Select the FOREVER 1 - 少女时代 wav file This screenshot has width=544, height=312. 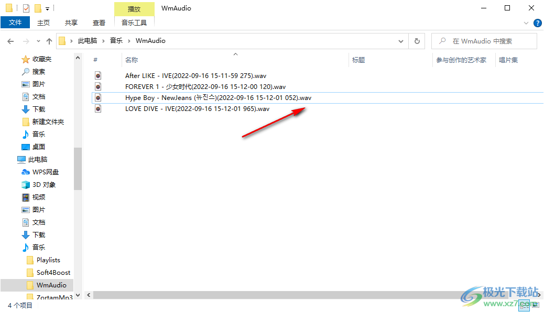(x=205, y=87)
